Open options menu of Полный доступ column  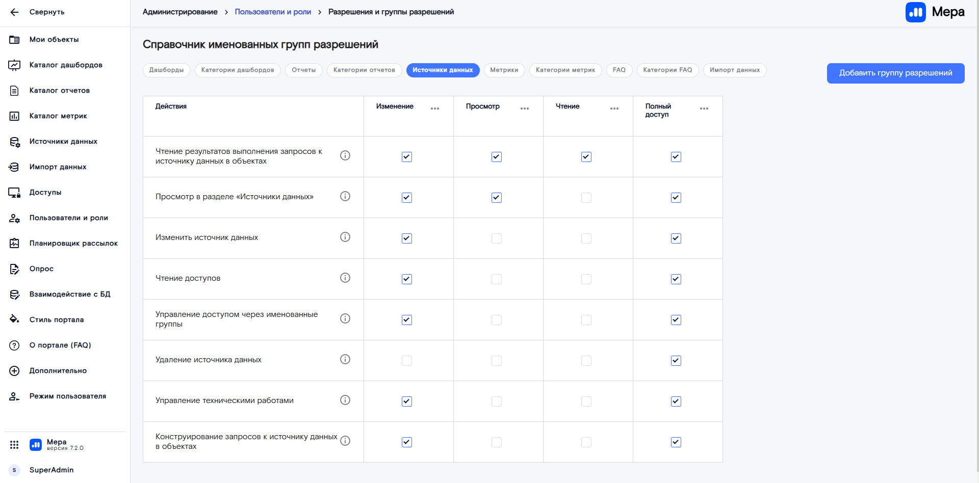(704, 109)
